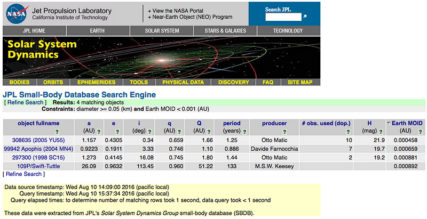Sort by q (AU) column header

pos(169,124)
